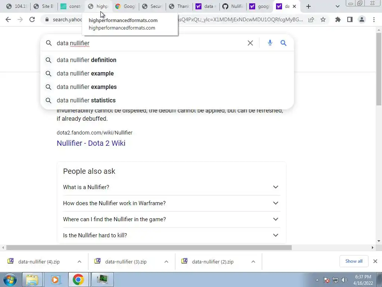
Task: Click the magnifier icon beside the search text
Action: click(49, 43)
